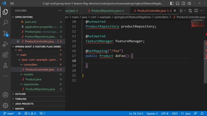Open pom.xml from open editors
The image size is (207, 116).
coord(38,22)
